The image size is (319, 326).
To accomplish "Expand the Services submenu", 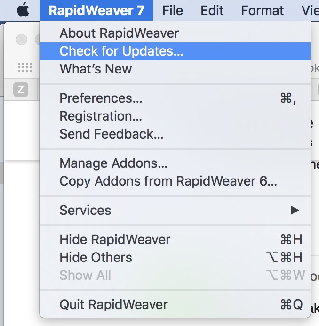I will (175, 210).
